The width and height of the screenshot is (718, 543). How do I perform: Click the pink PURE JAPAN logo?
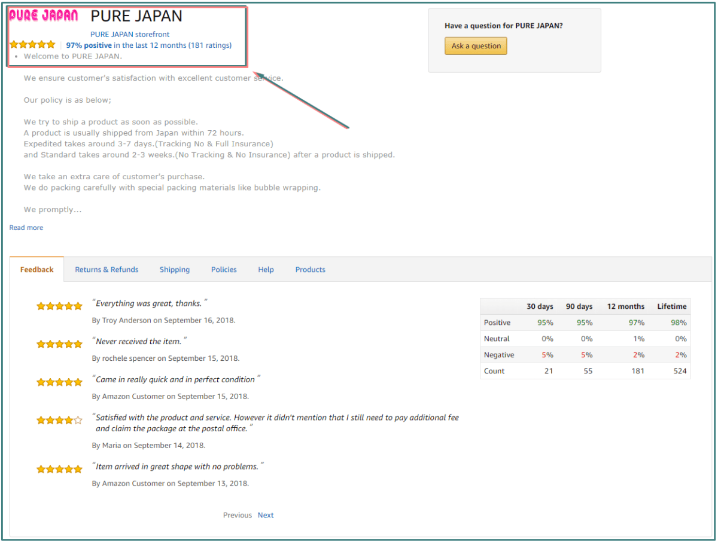coord(43,16)
